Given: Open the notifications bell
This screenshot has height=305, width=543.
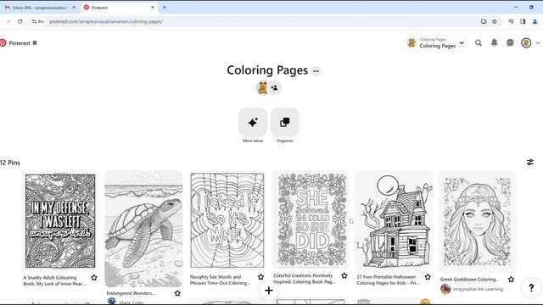Looking at the screenshot, I should pos(494,42).
